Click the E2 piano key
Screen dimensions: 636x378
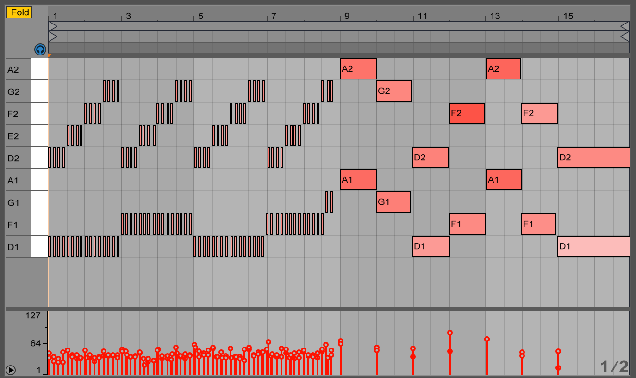coord(40,135)
